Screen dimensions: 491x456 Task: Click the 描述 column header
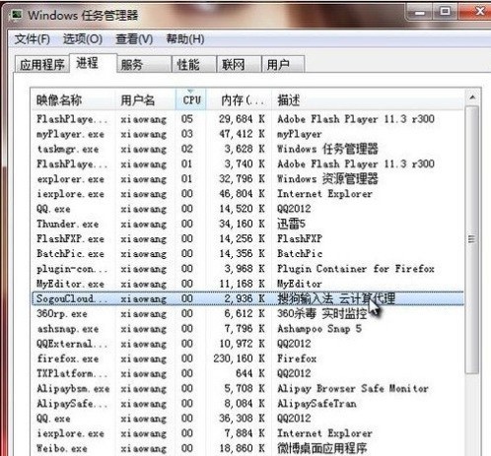[x=368, y=99]
